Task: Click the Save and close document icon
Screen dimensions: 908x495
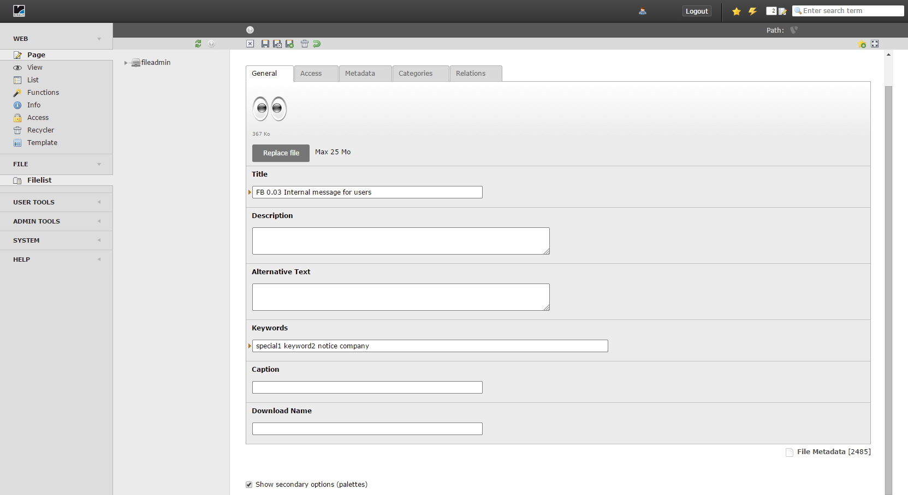Action: tap(277, 44)
